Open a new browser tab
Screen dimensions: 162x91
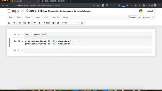(x=73, y=1)
